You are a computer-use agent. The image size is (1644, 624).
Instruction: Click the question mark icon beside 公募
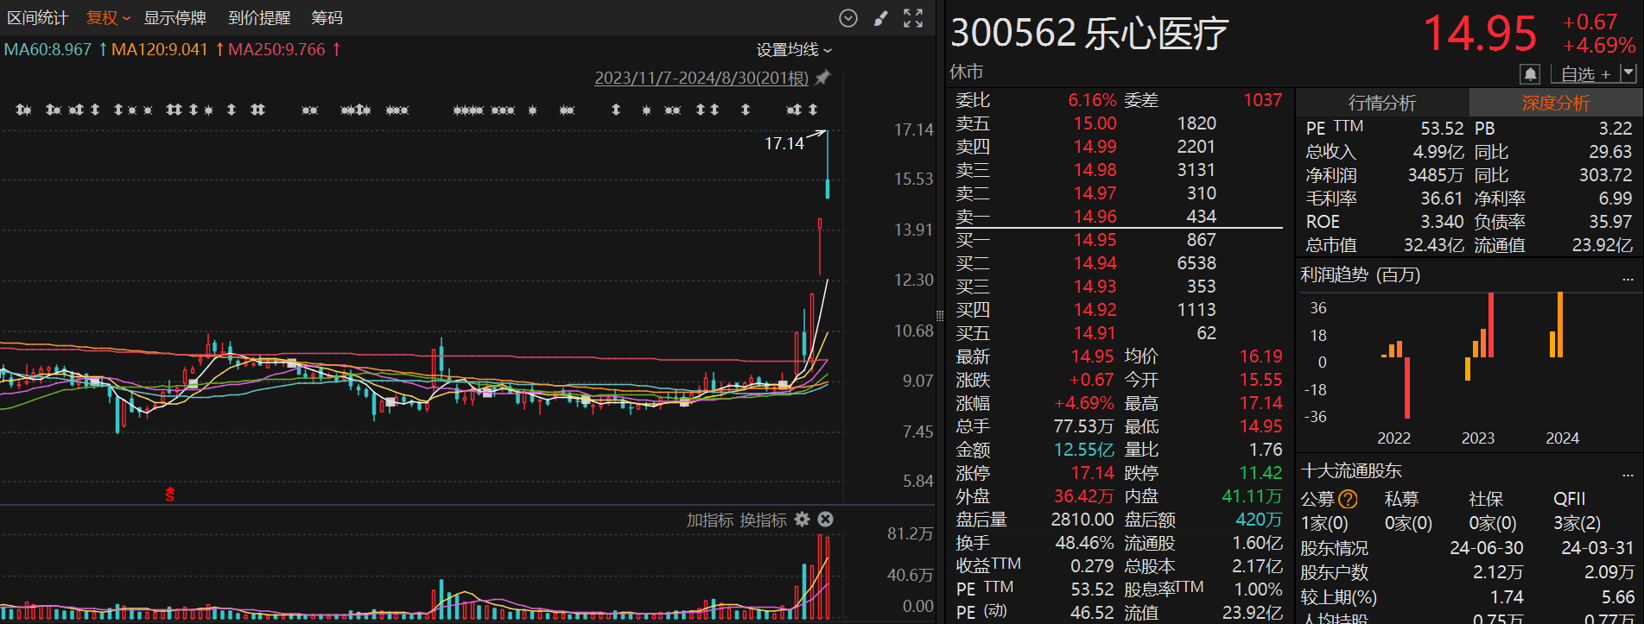click(1348, 499)
